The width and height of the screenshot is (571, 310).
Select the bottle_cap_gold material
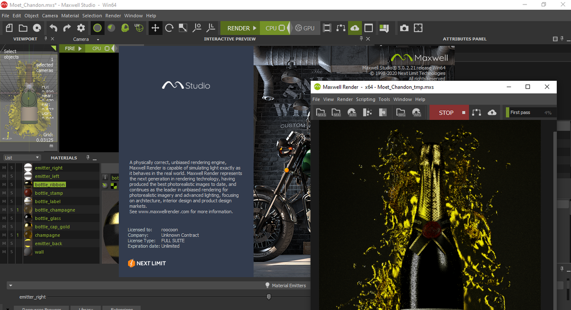click(x=52, y=226)
